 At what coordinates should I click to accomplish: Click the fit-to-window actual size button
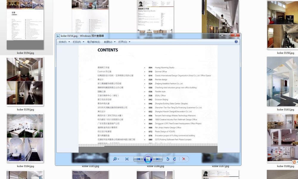(x=127, y=159)
